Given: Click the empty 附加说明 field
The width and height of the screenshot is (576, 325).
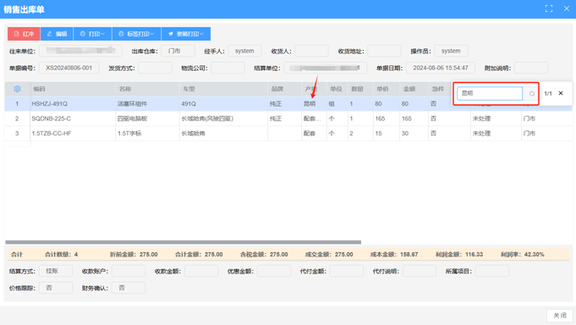Looking at the screenshot, I should [531, 68].
